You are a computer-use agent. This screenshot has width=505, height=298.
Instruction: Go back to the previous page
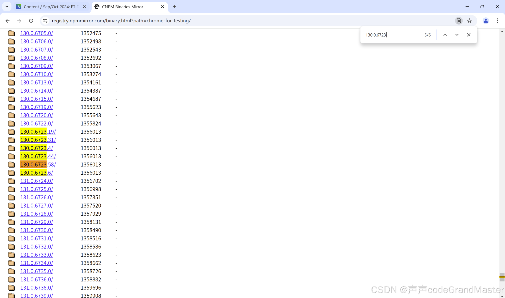pyautogui.click(x=7, y=21)
